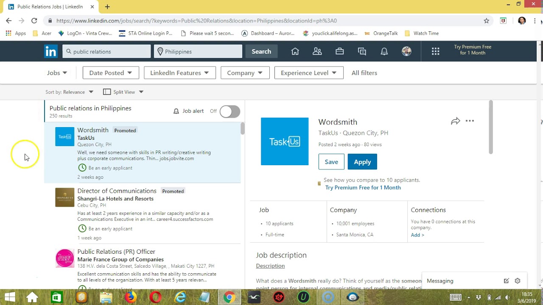This screenshot has width=543, height=305.
Task: Open the Description link
Action: point(270,266)
